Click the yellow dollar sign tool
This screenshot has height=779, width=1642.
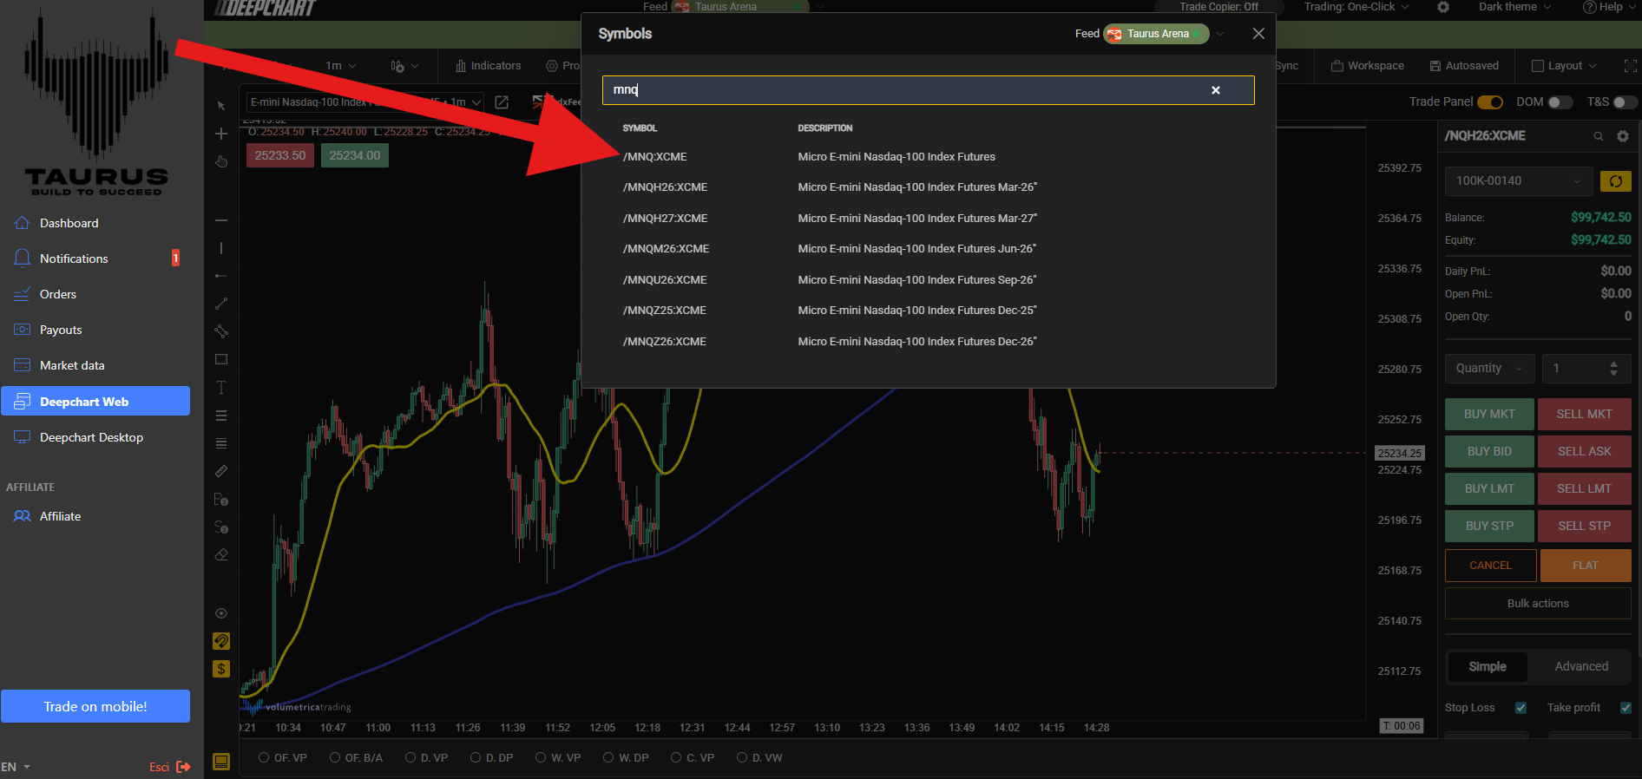(x=221, y=669)
